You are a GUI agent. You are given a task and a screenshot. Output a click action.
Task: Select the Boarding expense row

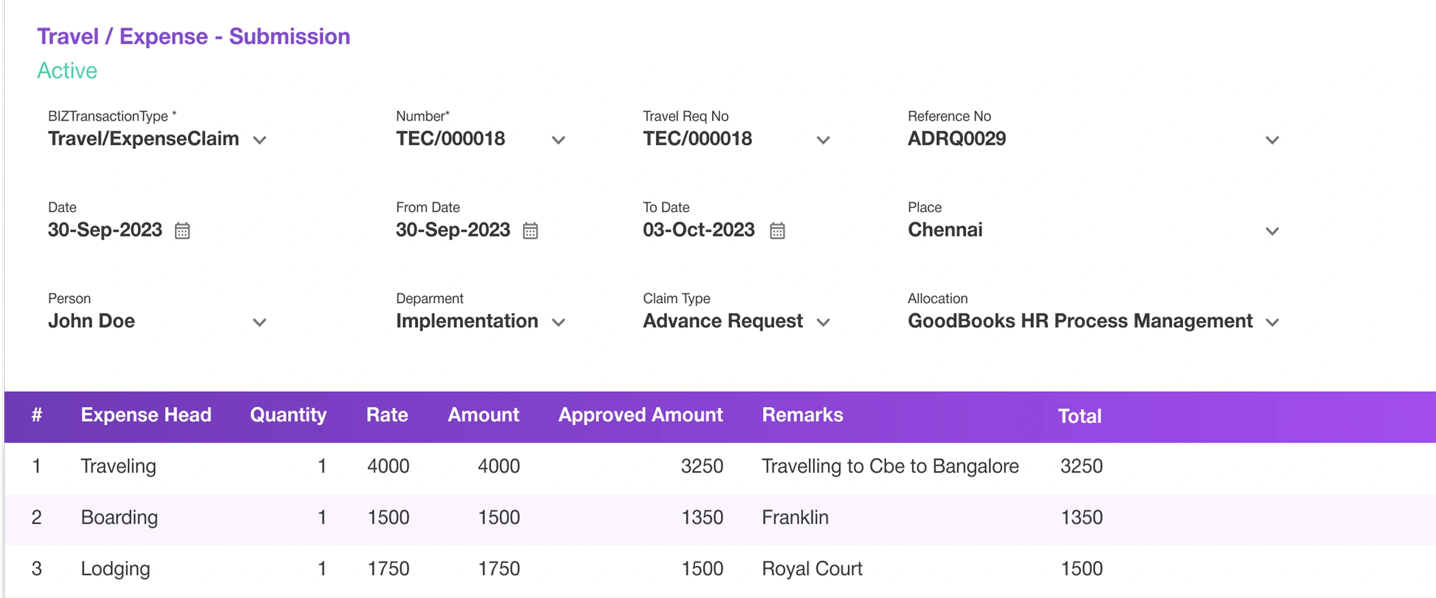tap(119, 518)
